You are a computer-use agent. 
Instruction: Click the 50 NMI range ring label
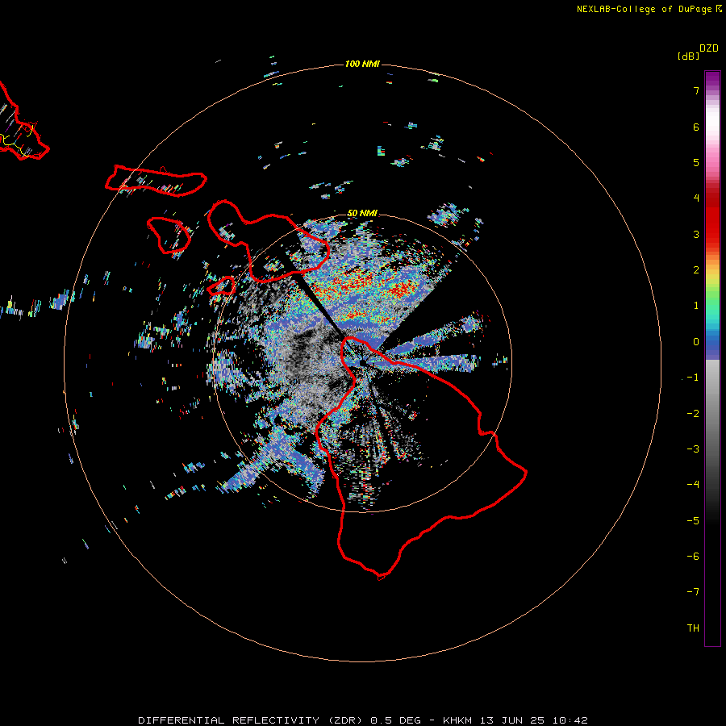coord(362,213)
